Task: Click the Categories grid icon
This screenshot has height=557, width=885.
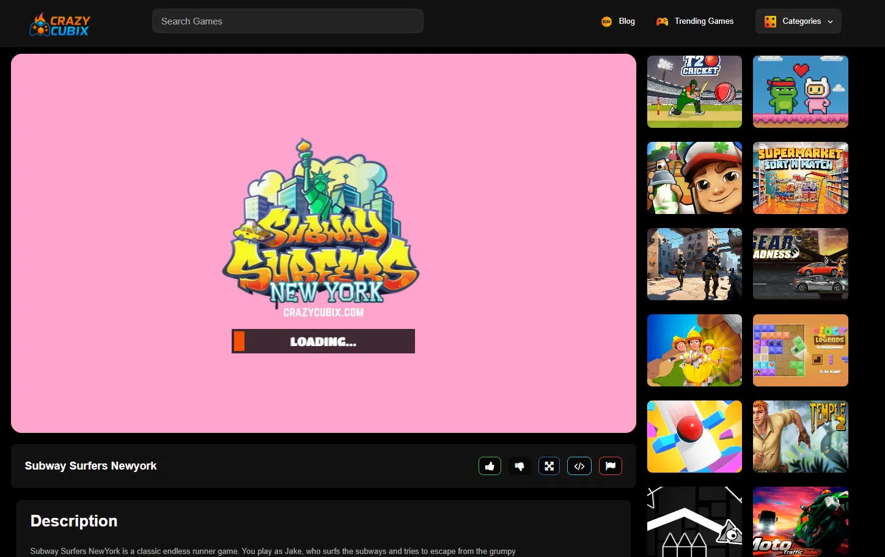Action: 770,21
